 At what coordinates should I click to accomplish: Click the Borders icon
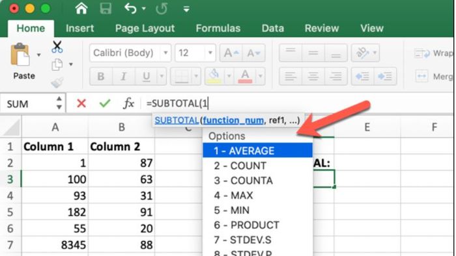[x=182, y=77]
